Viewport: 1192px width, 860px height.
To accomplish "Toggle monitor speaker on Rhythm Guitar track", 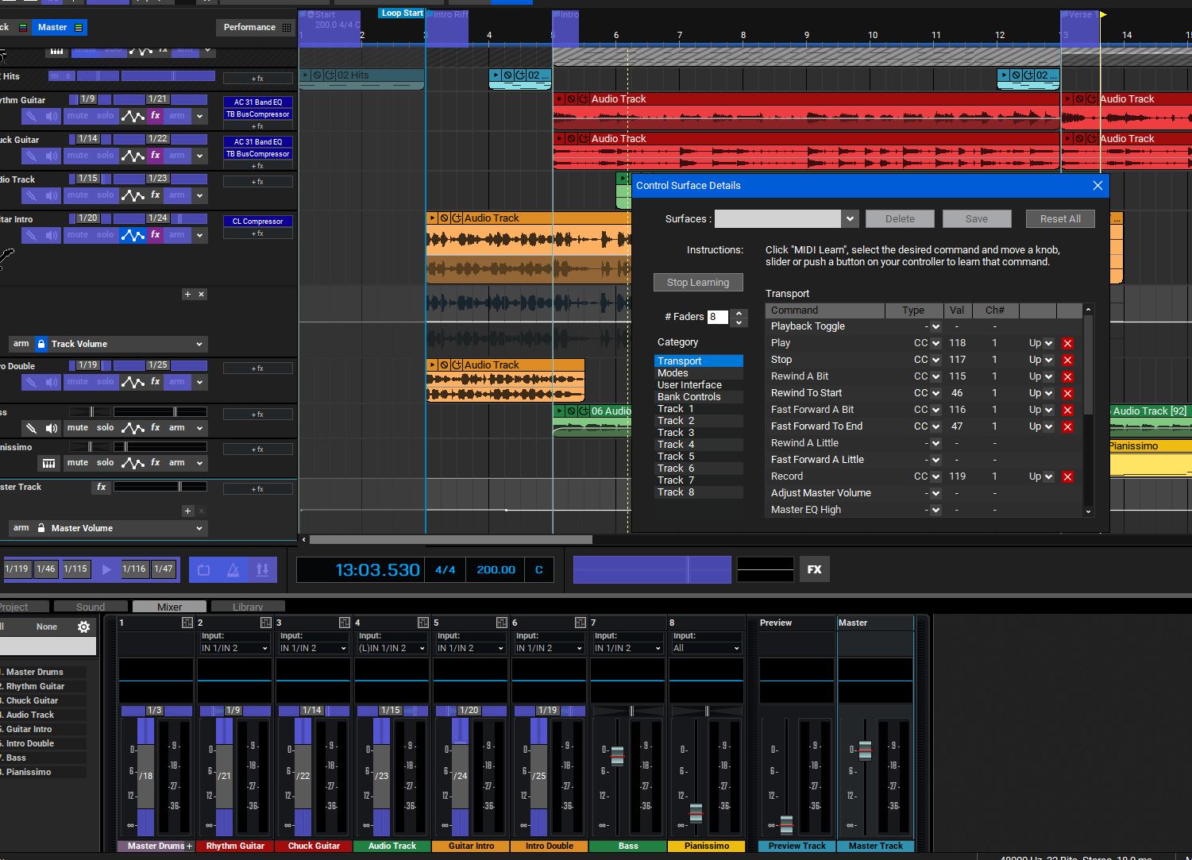I will 52,116.
